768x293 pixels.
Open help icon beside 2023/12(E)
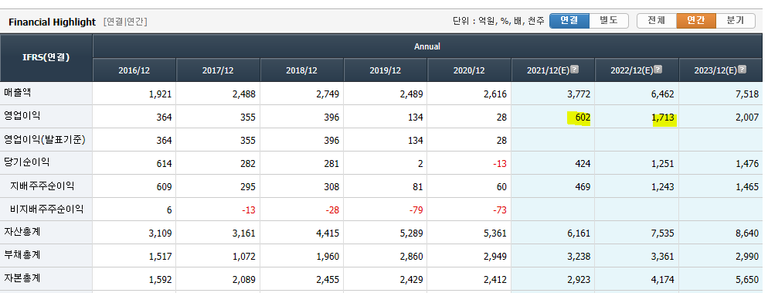pos(742,70)
